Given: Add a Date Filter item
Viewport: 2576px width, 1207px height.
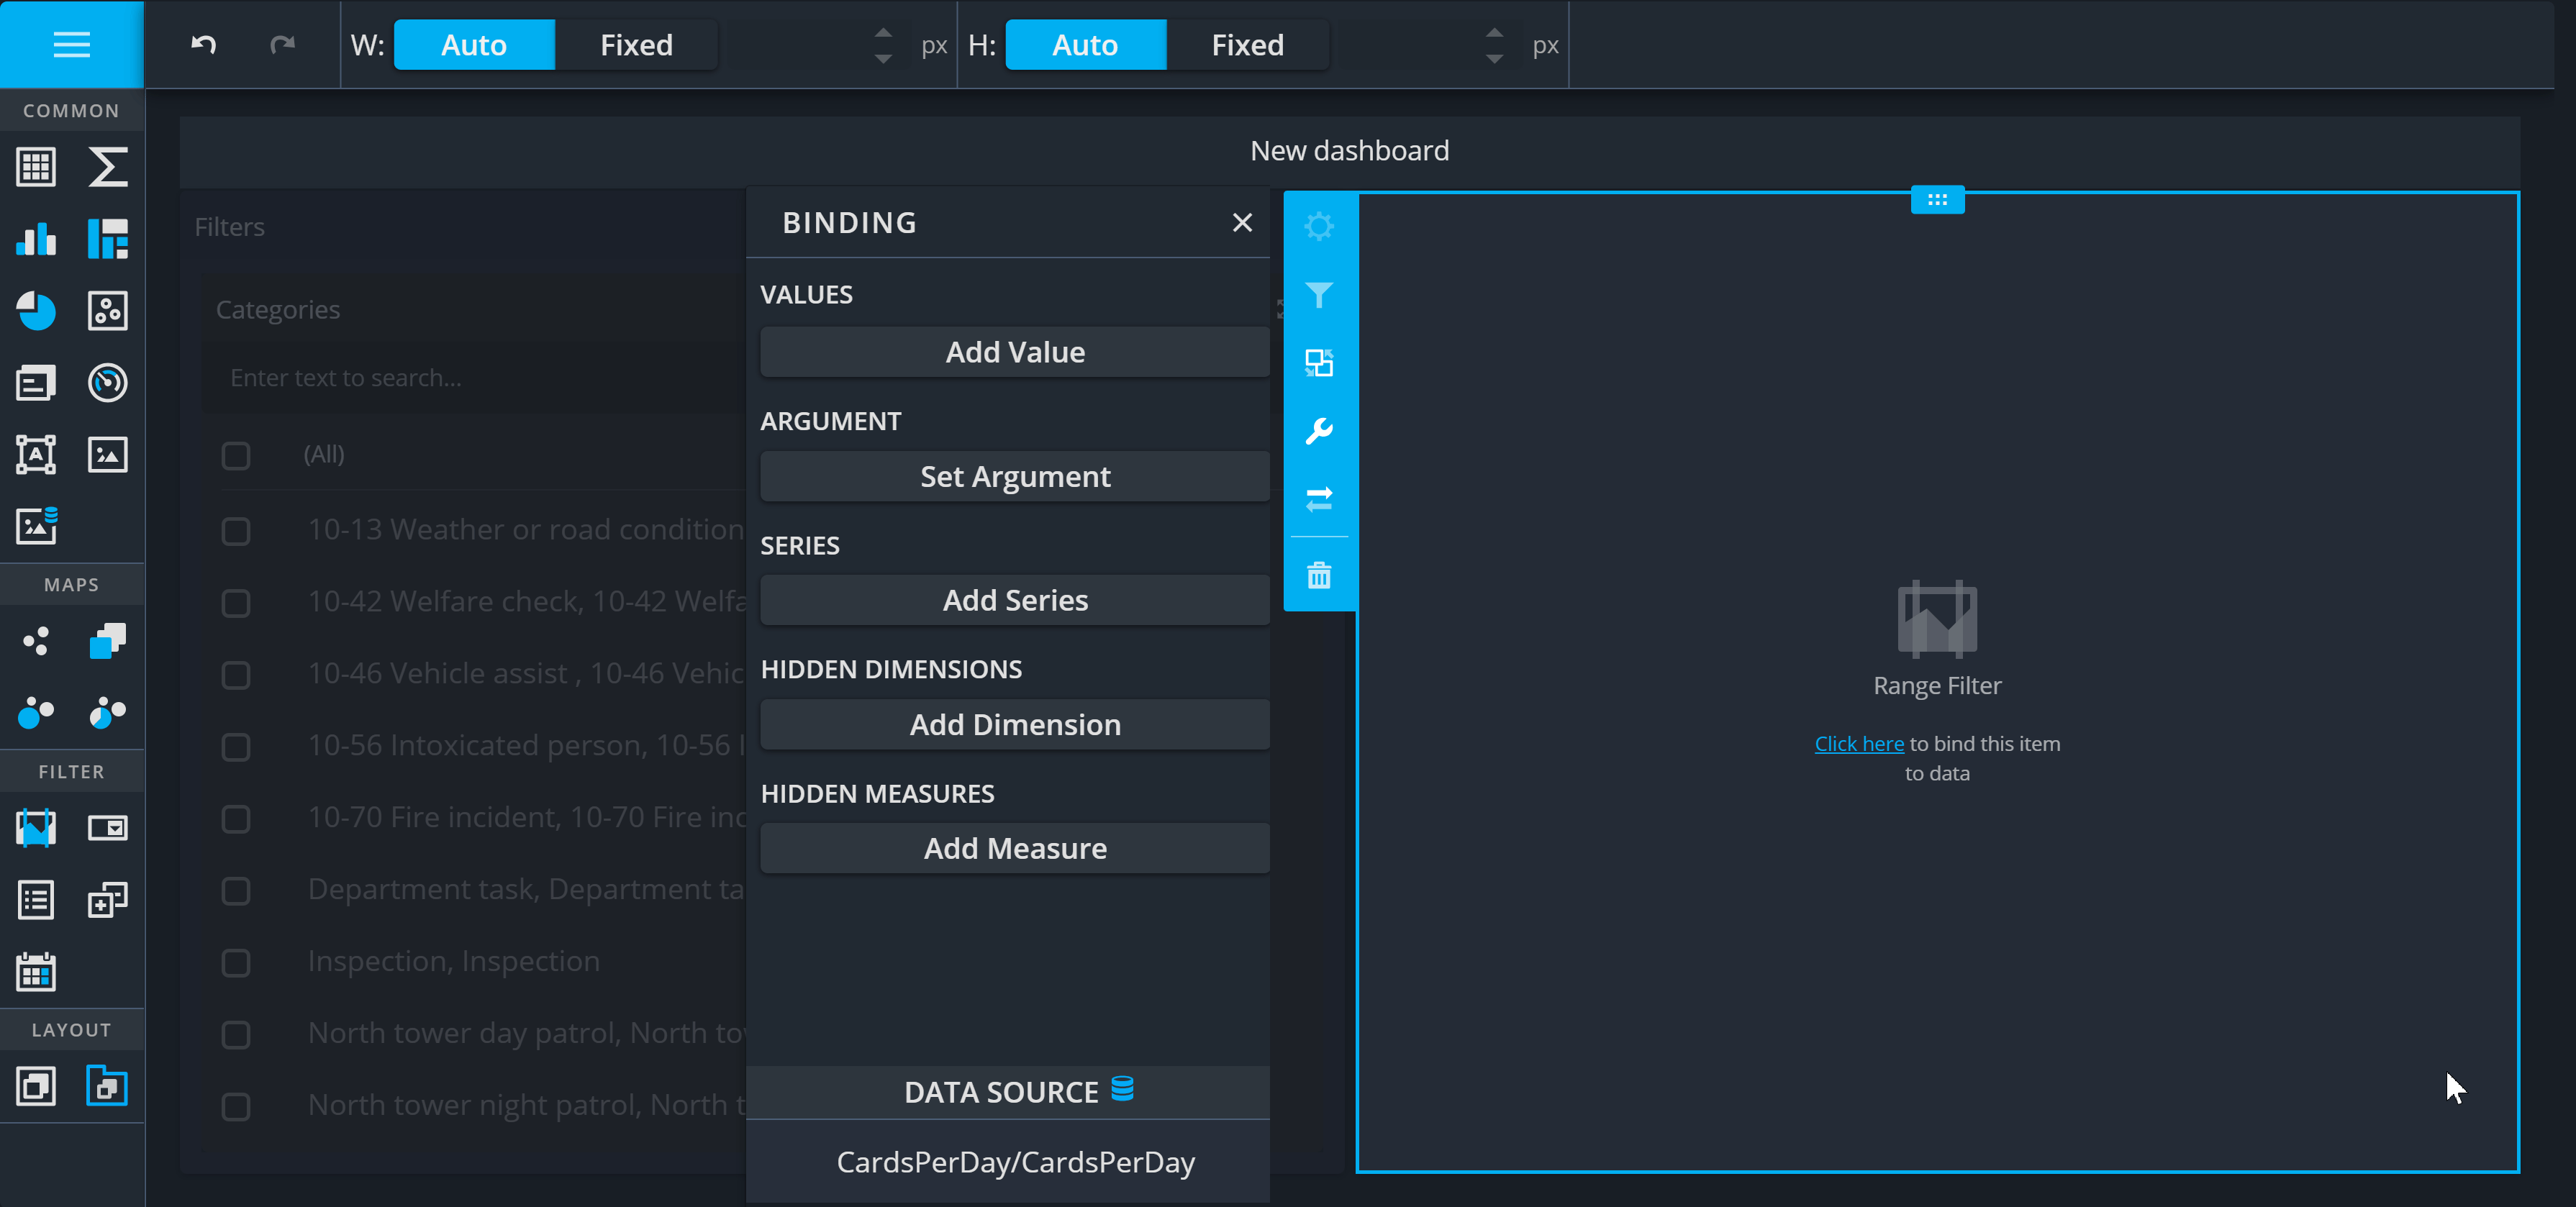Looking at the screenshot, I should 36,972.
